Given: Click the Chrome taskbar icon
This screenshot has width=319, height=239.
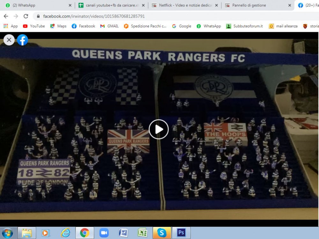Looking at the screenshot, I should [x=85, y=233].
